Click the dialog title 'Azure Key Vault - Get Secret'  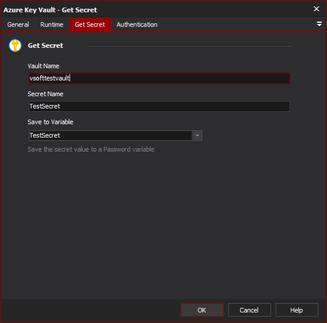point(50,10)
